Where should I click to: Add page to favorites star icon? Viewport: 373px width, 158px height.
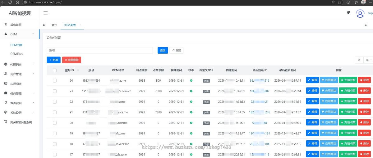pyautogui.click(x=339, y=2)
